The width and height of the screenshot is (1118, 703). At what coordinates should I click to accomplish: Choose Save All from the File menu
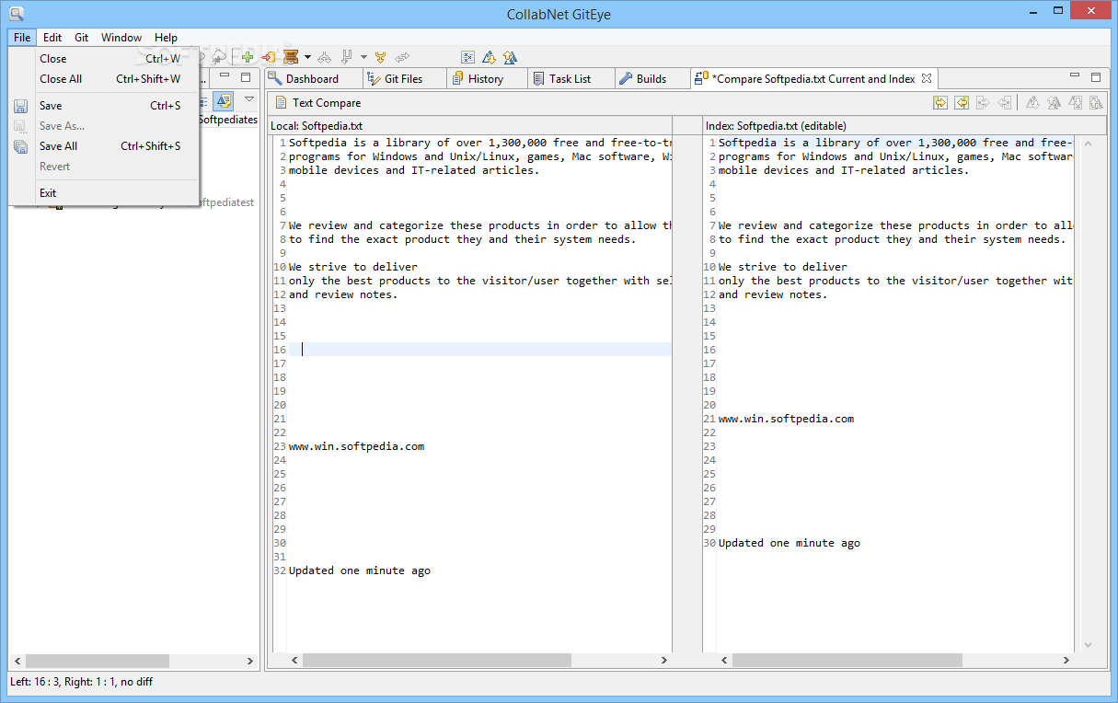click(x=104, y=146)
